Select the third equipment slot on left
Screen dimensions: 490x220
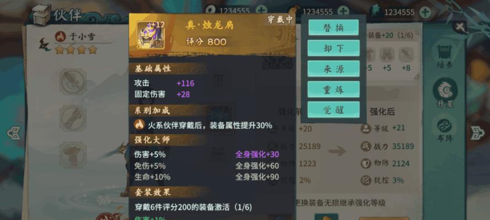click(x=73, y=155)
